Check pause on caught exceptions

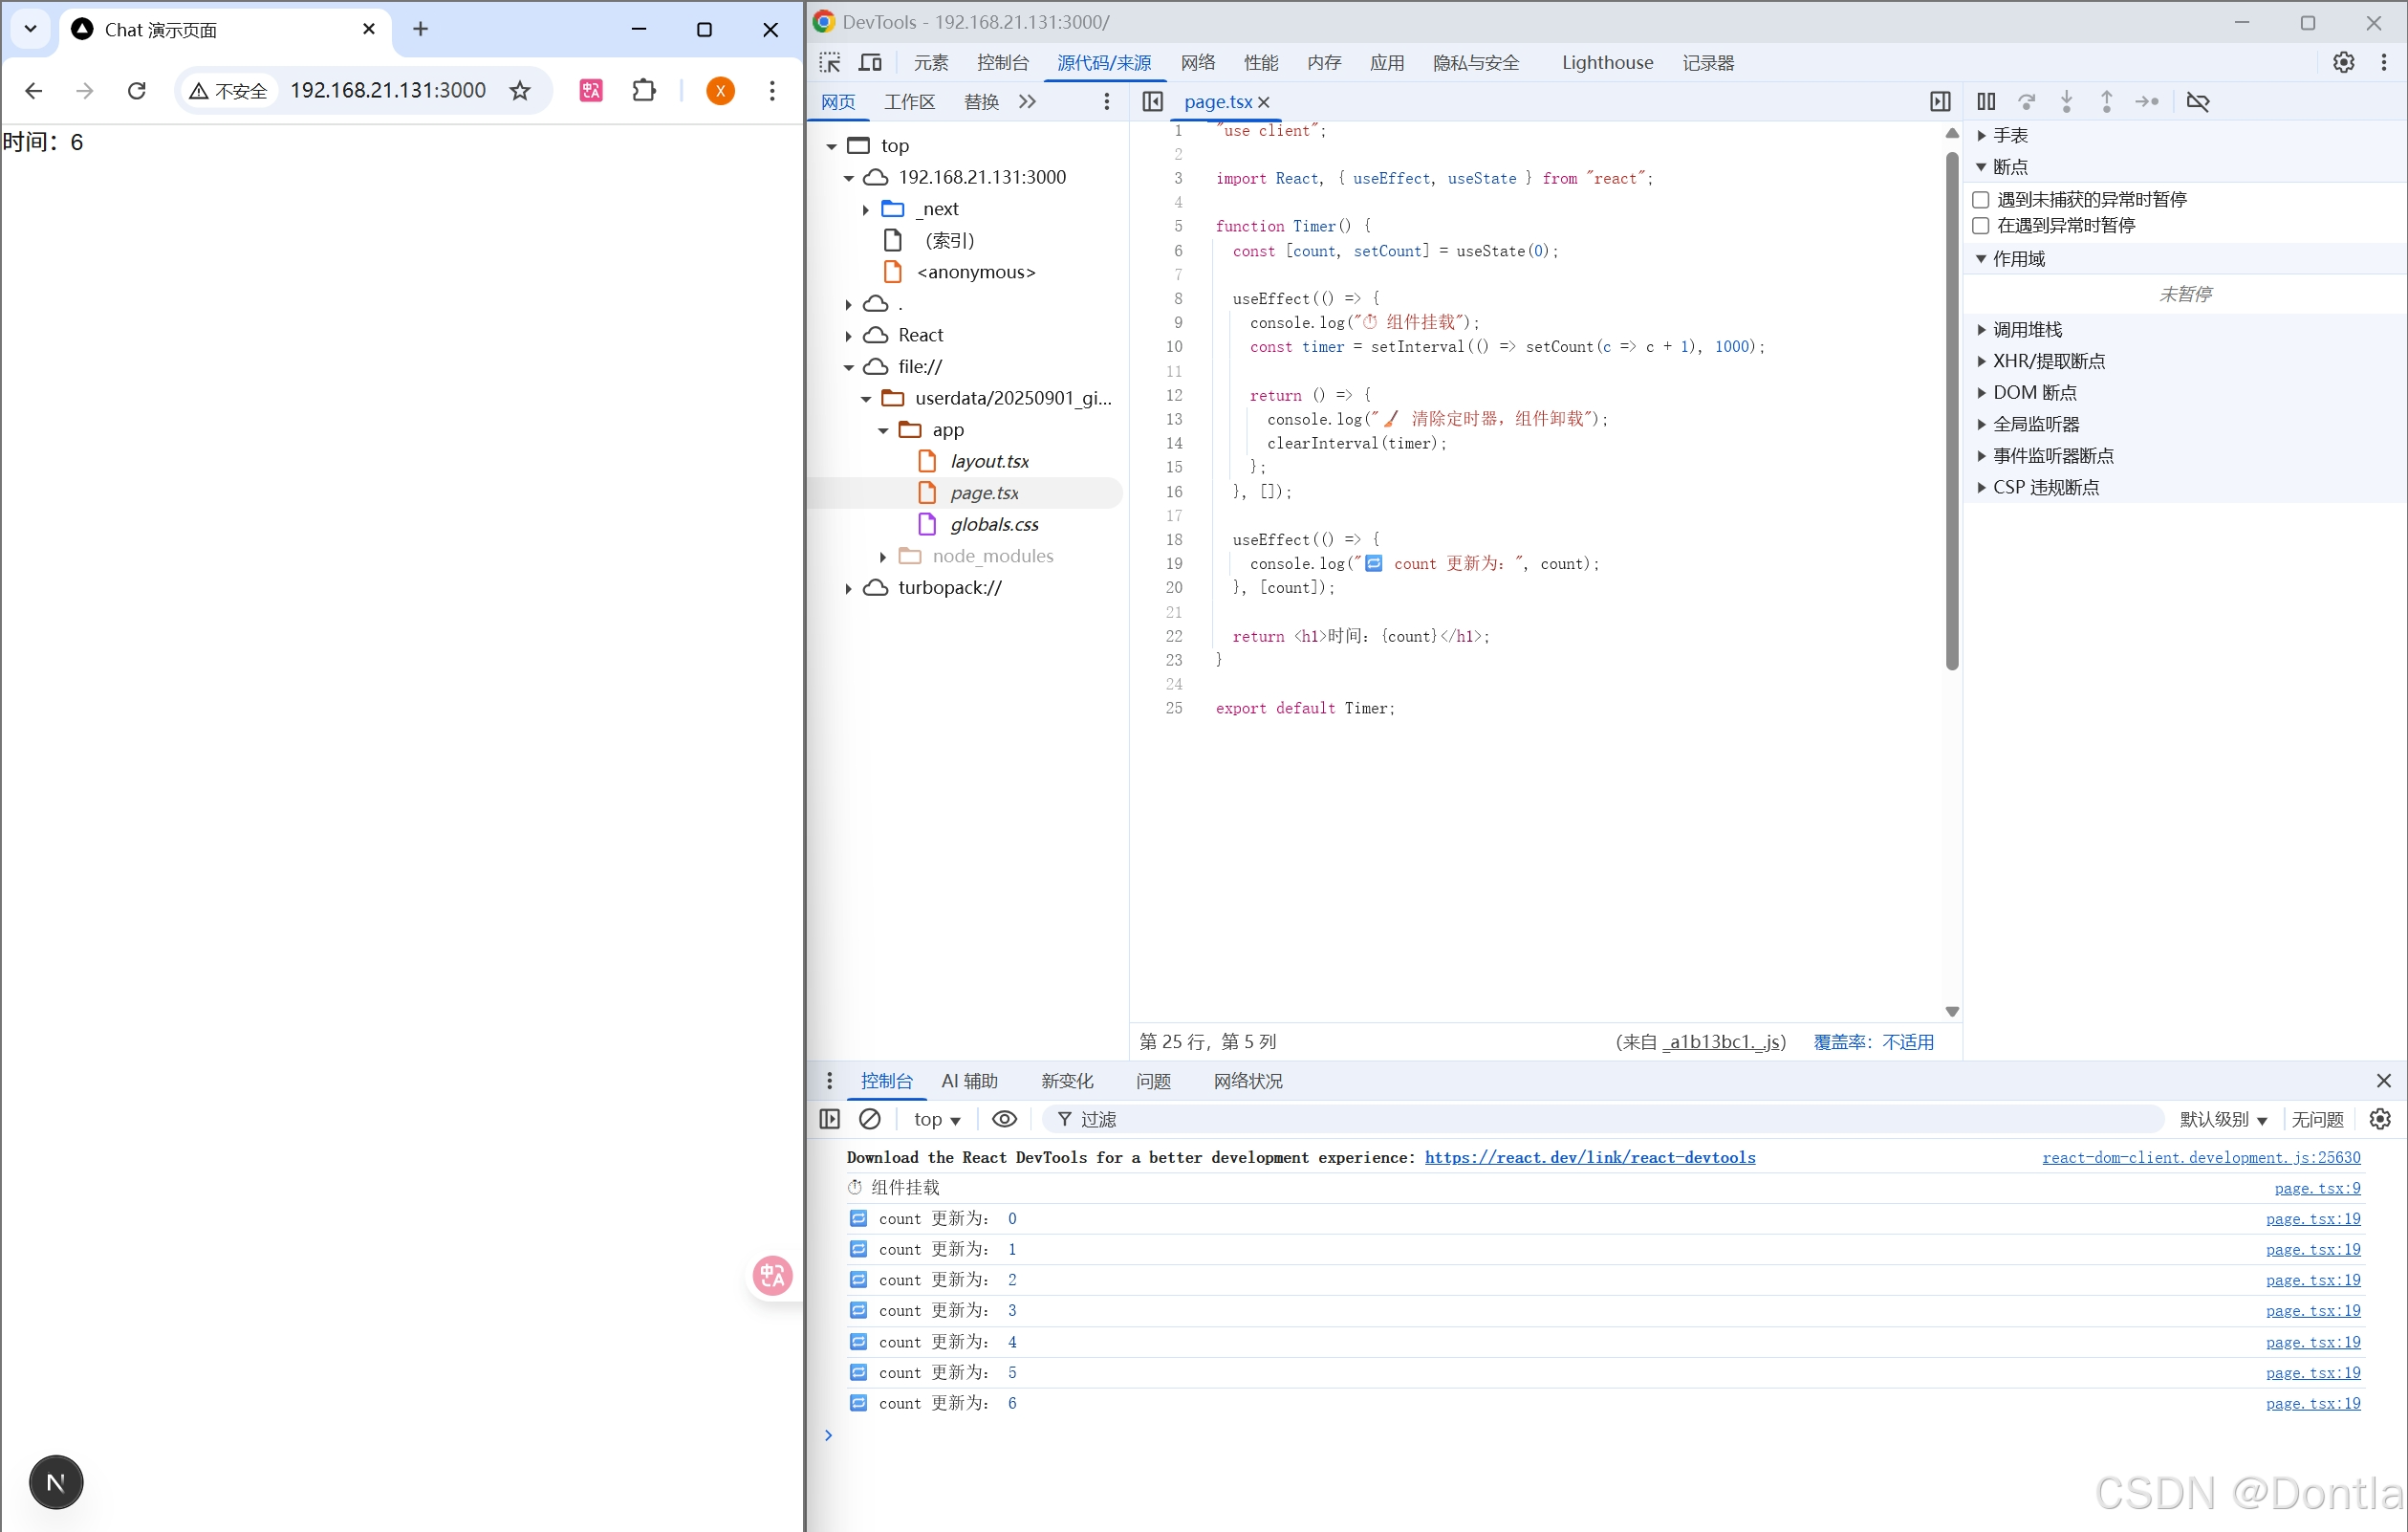click(x=1980, y=226)
